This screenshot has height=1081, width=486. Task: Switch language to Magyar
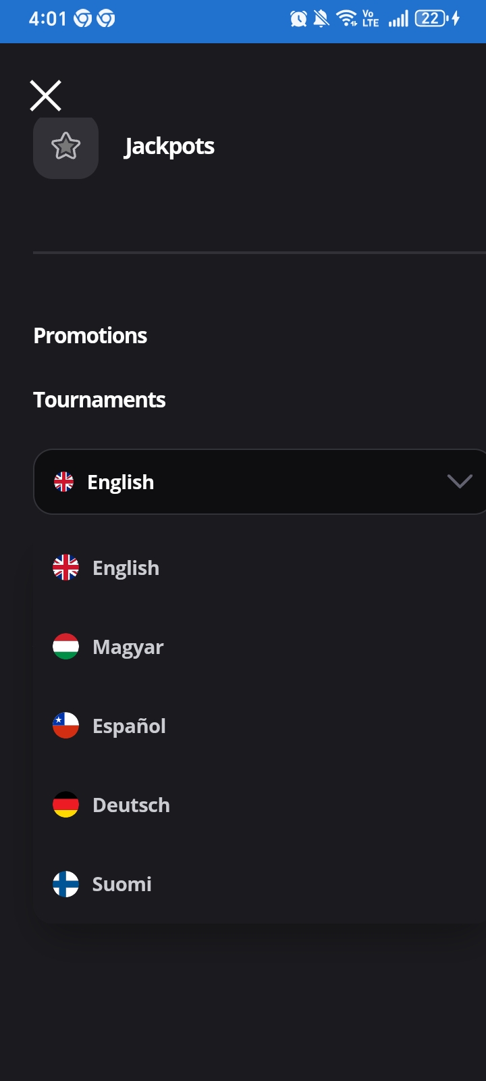128,647
